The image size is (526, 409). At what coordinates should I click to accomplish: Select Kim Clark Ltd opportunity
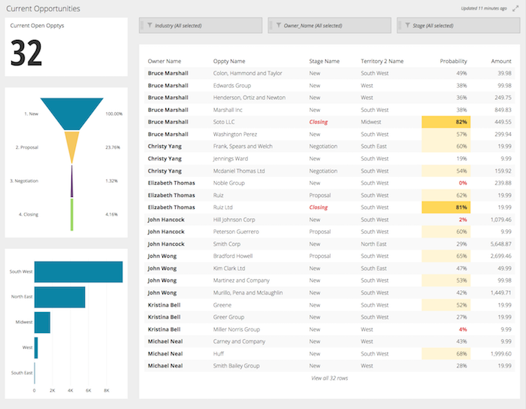point(229,268)
